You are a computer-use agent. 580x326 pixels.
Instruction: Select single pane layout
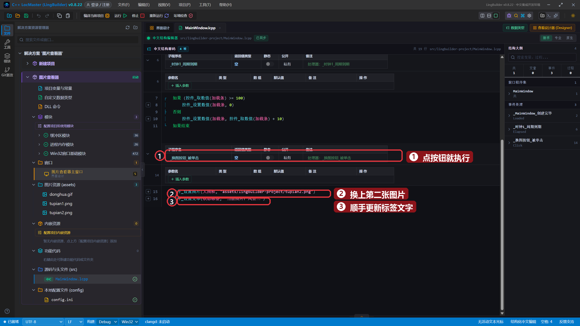click(496, 16)
